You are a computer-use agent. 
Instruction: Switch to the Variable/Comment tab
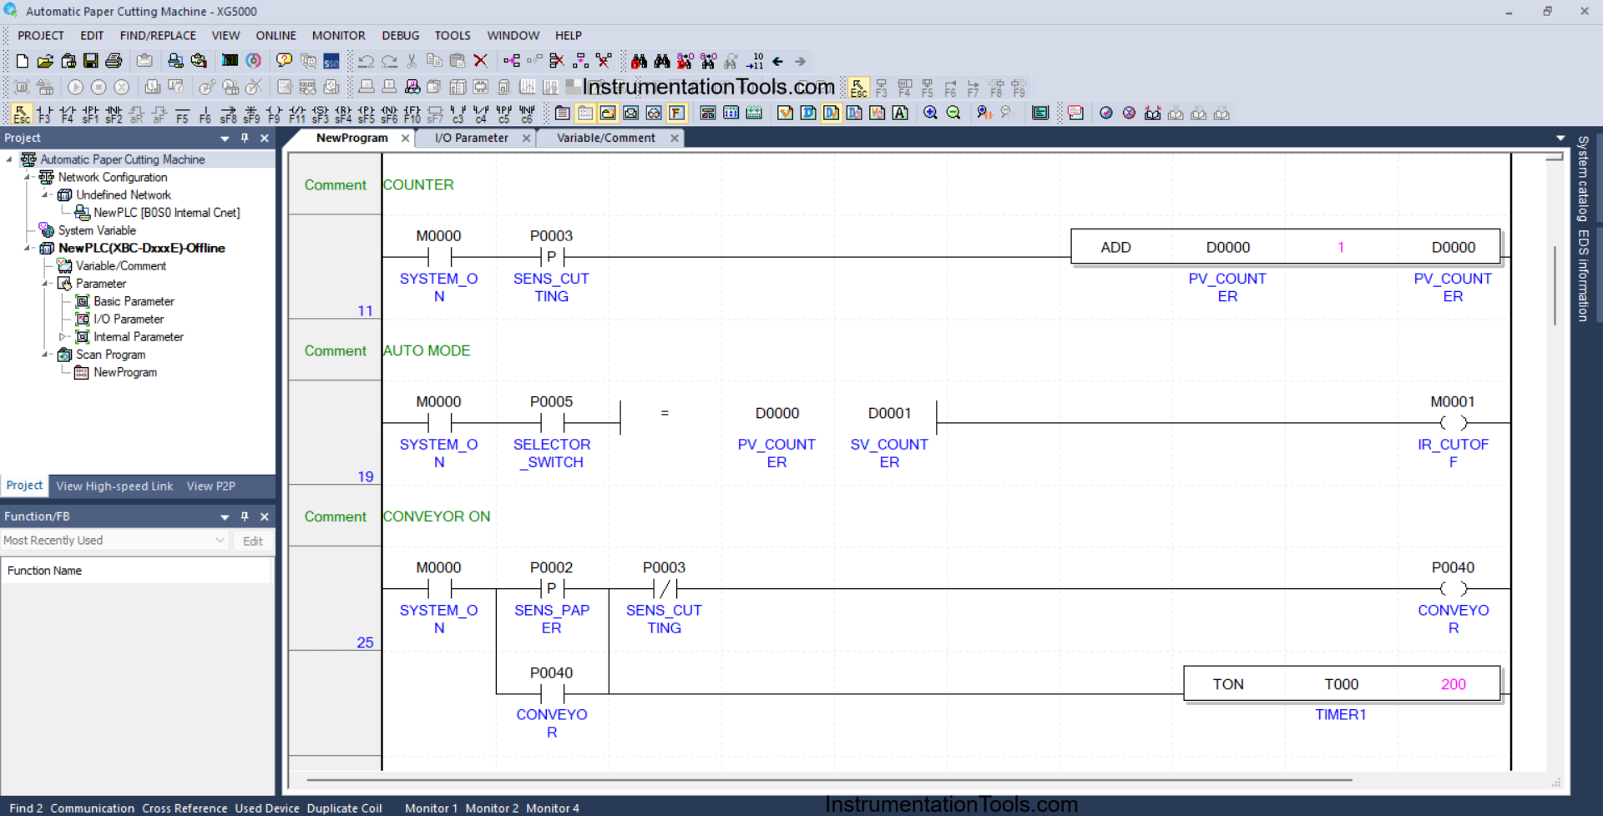pos(605,139)
